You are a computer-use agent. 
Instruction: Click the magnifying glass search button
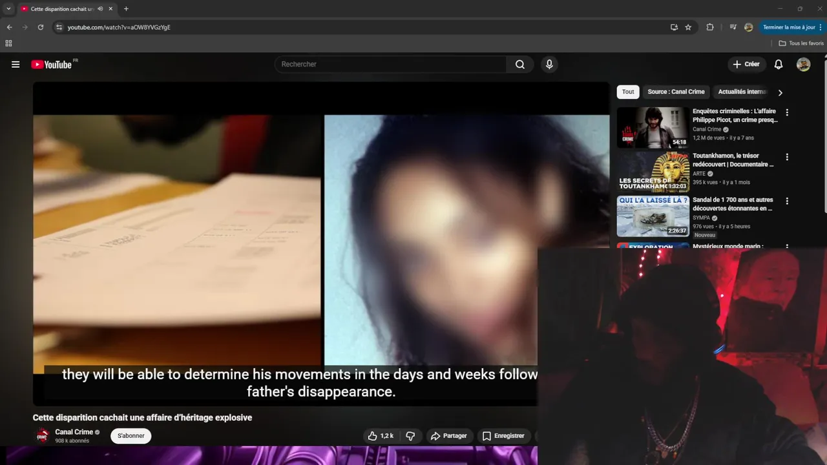tap(520, 65)
